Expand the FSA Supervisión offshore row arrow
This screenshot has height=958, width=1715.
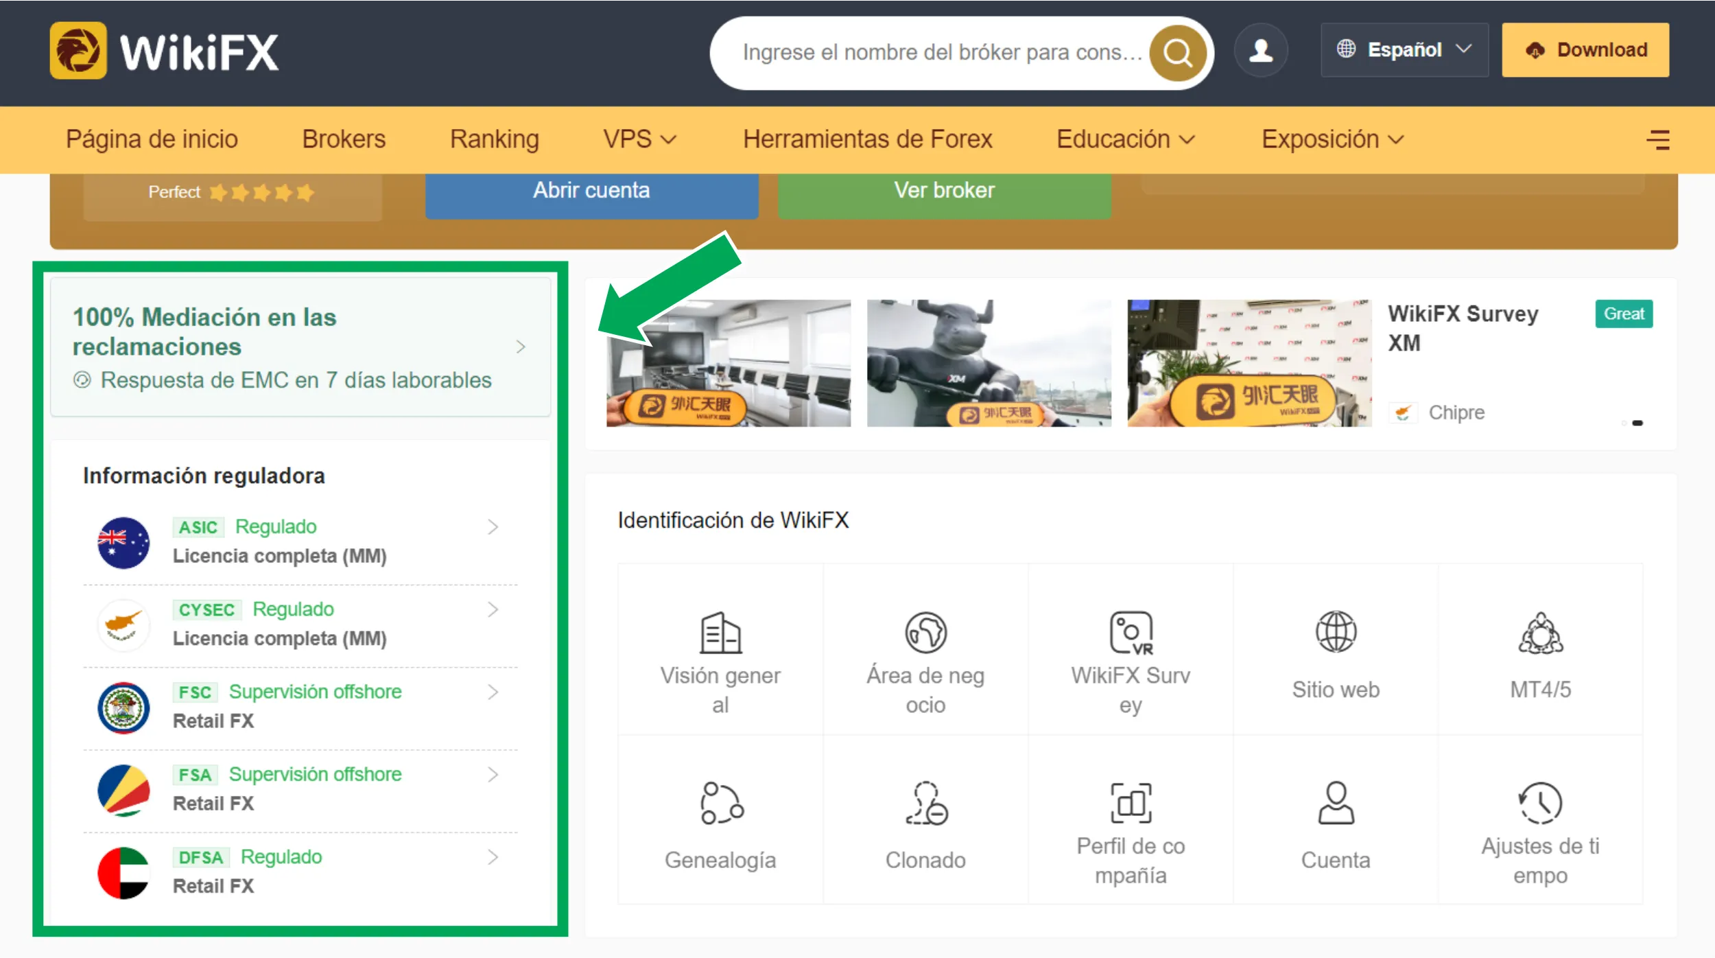pyautogui.click(x=493, y=775)
